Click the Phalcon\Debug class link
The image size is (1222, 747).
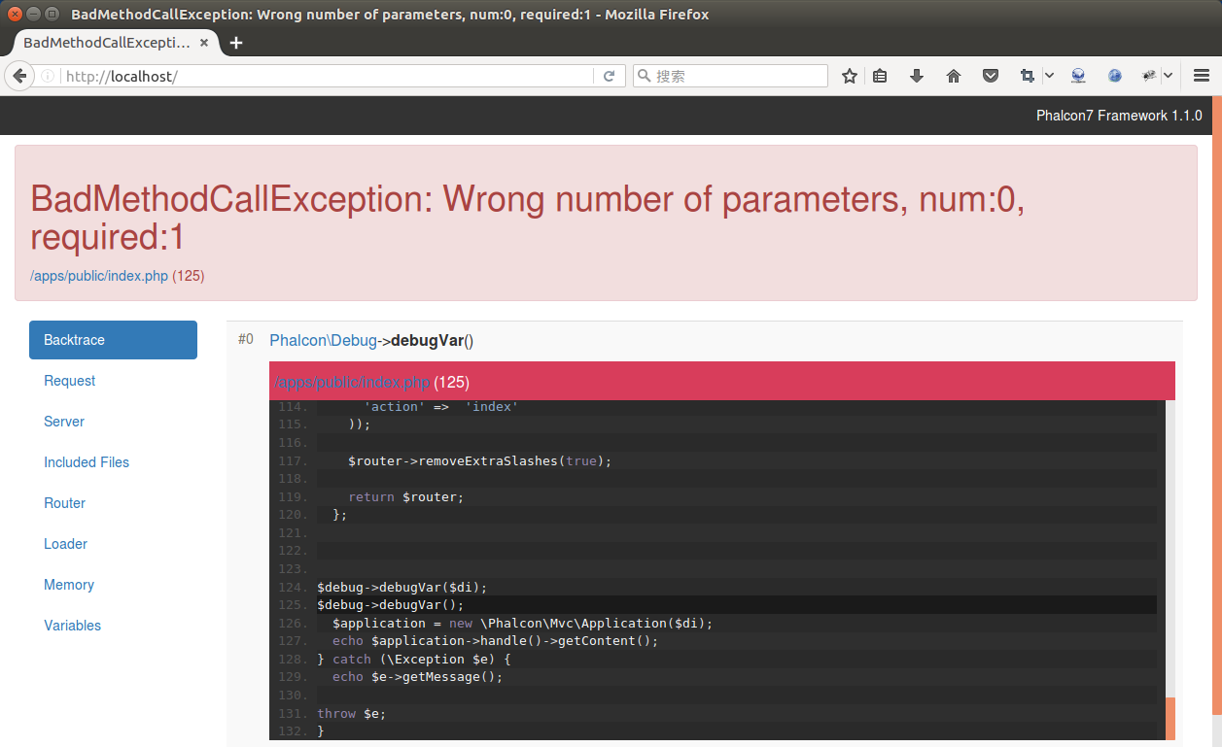coord(323,340)
